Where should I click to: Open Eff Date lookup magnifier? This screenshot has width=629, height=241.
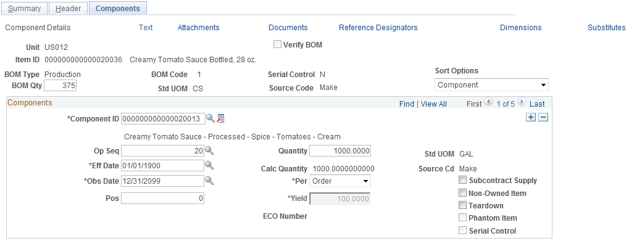pyautogui.click(x=209, y=165)
